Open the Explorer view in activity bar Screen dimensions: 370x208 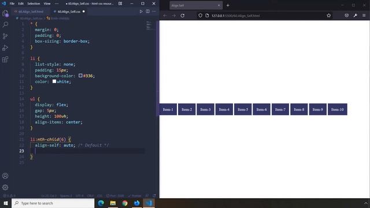click(5, 13)
